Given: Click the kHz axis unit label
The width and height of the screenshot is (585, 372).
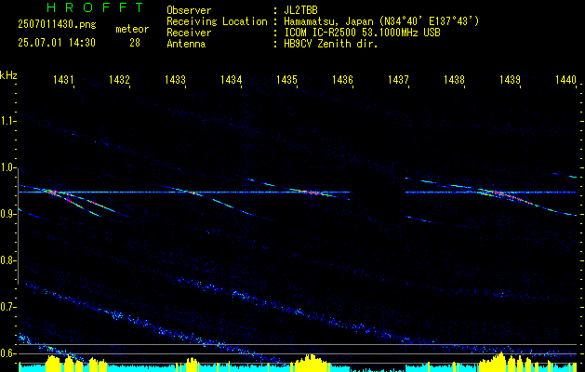Looking at the screenshot, I should (x=8, y=75).
